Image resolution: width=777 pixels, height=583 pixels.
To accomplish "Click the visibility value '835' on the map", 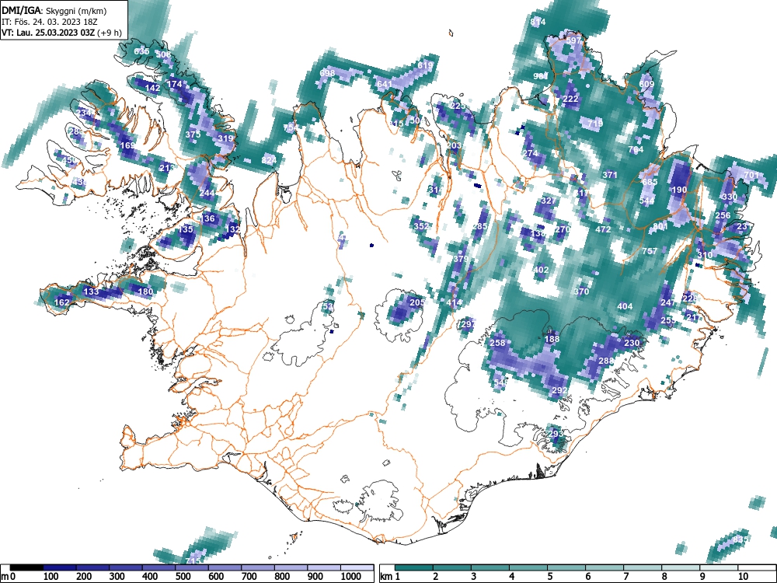I will coord(740,539).
